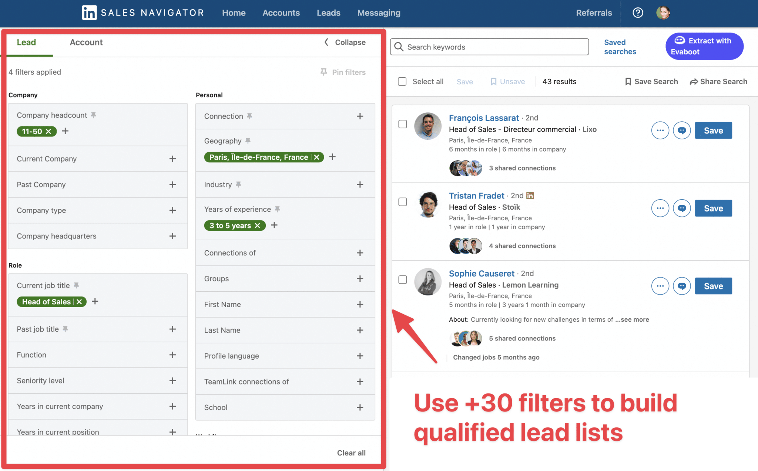Image resolution: width=758 pixels, height=471 pixels.
Task: Click the Sales Navigator logo
Action: coord(142,12)
